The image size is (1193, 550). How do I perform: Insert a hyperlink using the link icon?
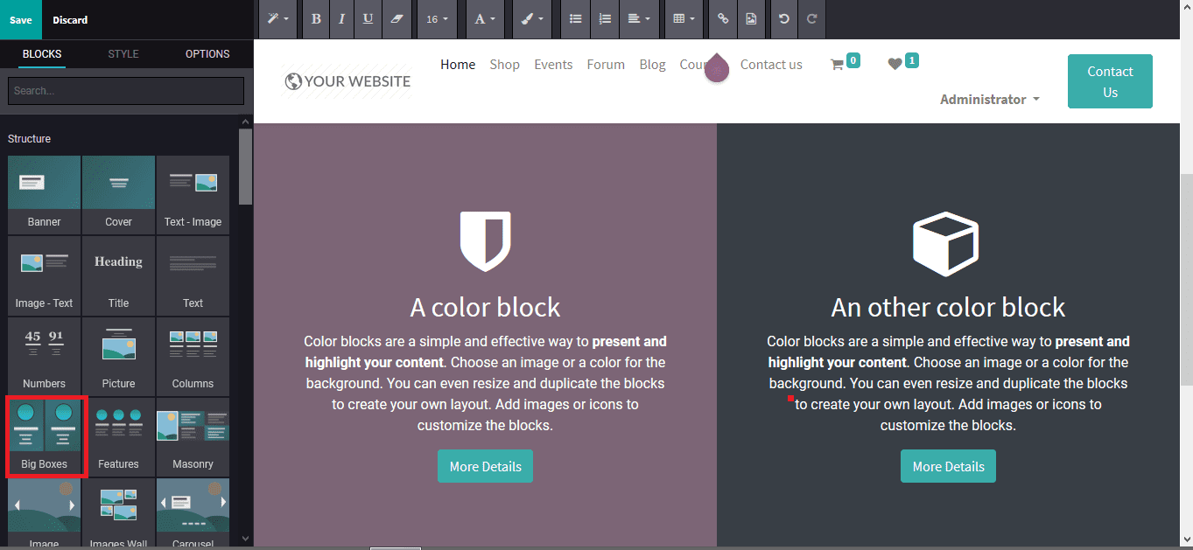722,18
